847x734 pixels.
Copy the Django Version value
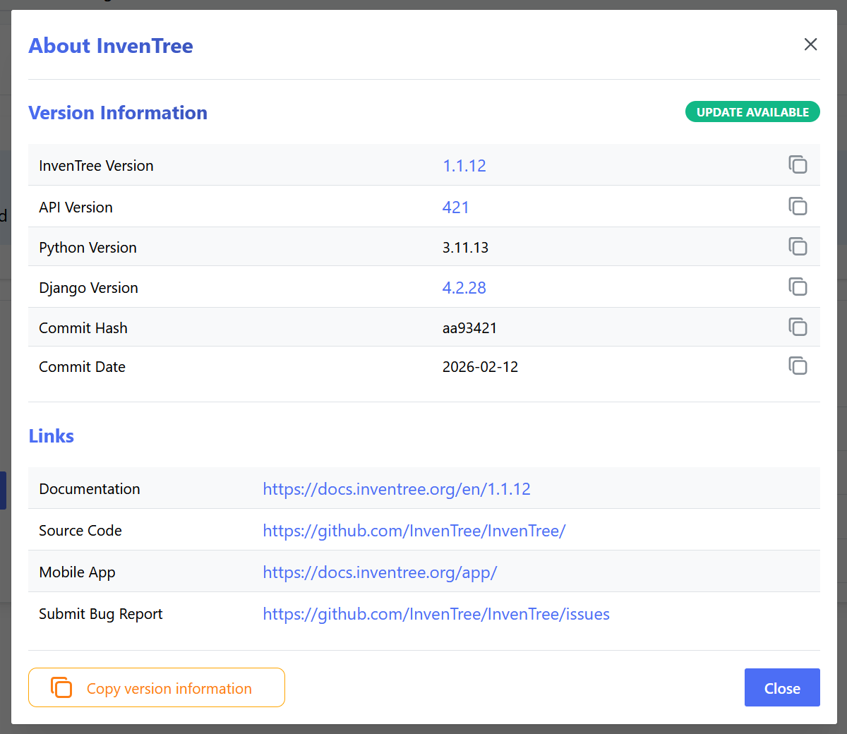(x=798, y=287)
